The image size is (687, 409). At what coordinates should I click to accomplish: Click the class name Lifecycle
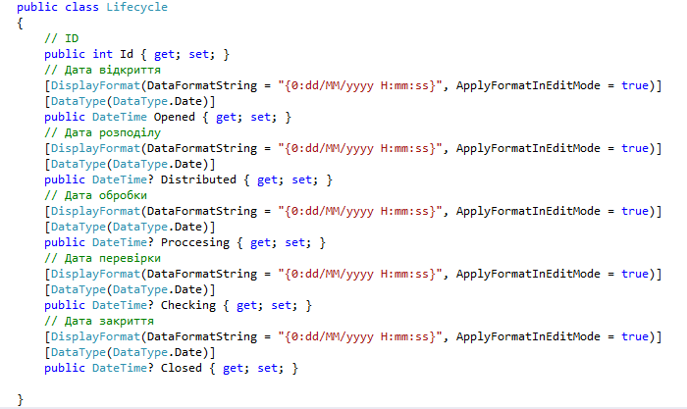click(x=137, y=8)
